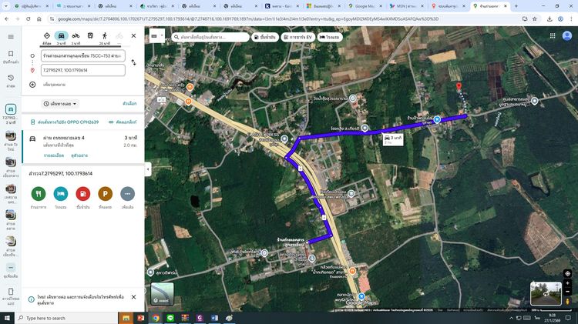Open the depart time dropdown
The width and height of the screenshot is (578, 324).
61,103
